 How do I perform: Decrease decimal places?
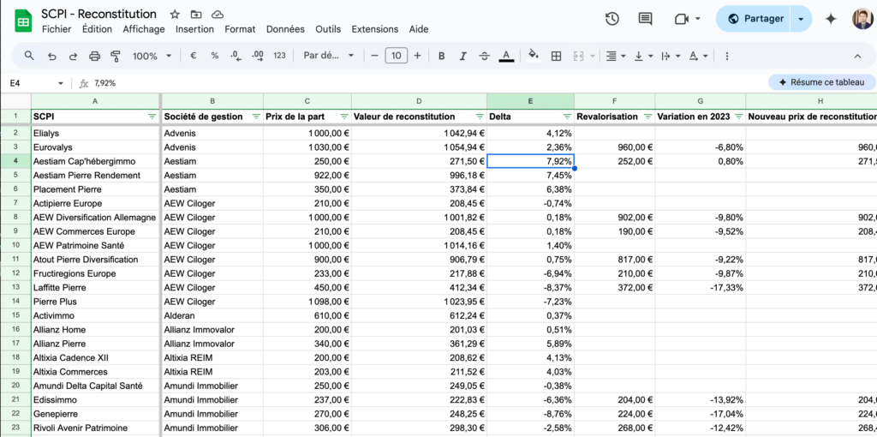coord(236,56)
